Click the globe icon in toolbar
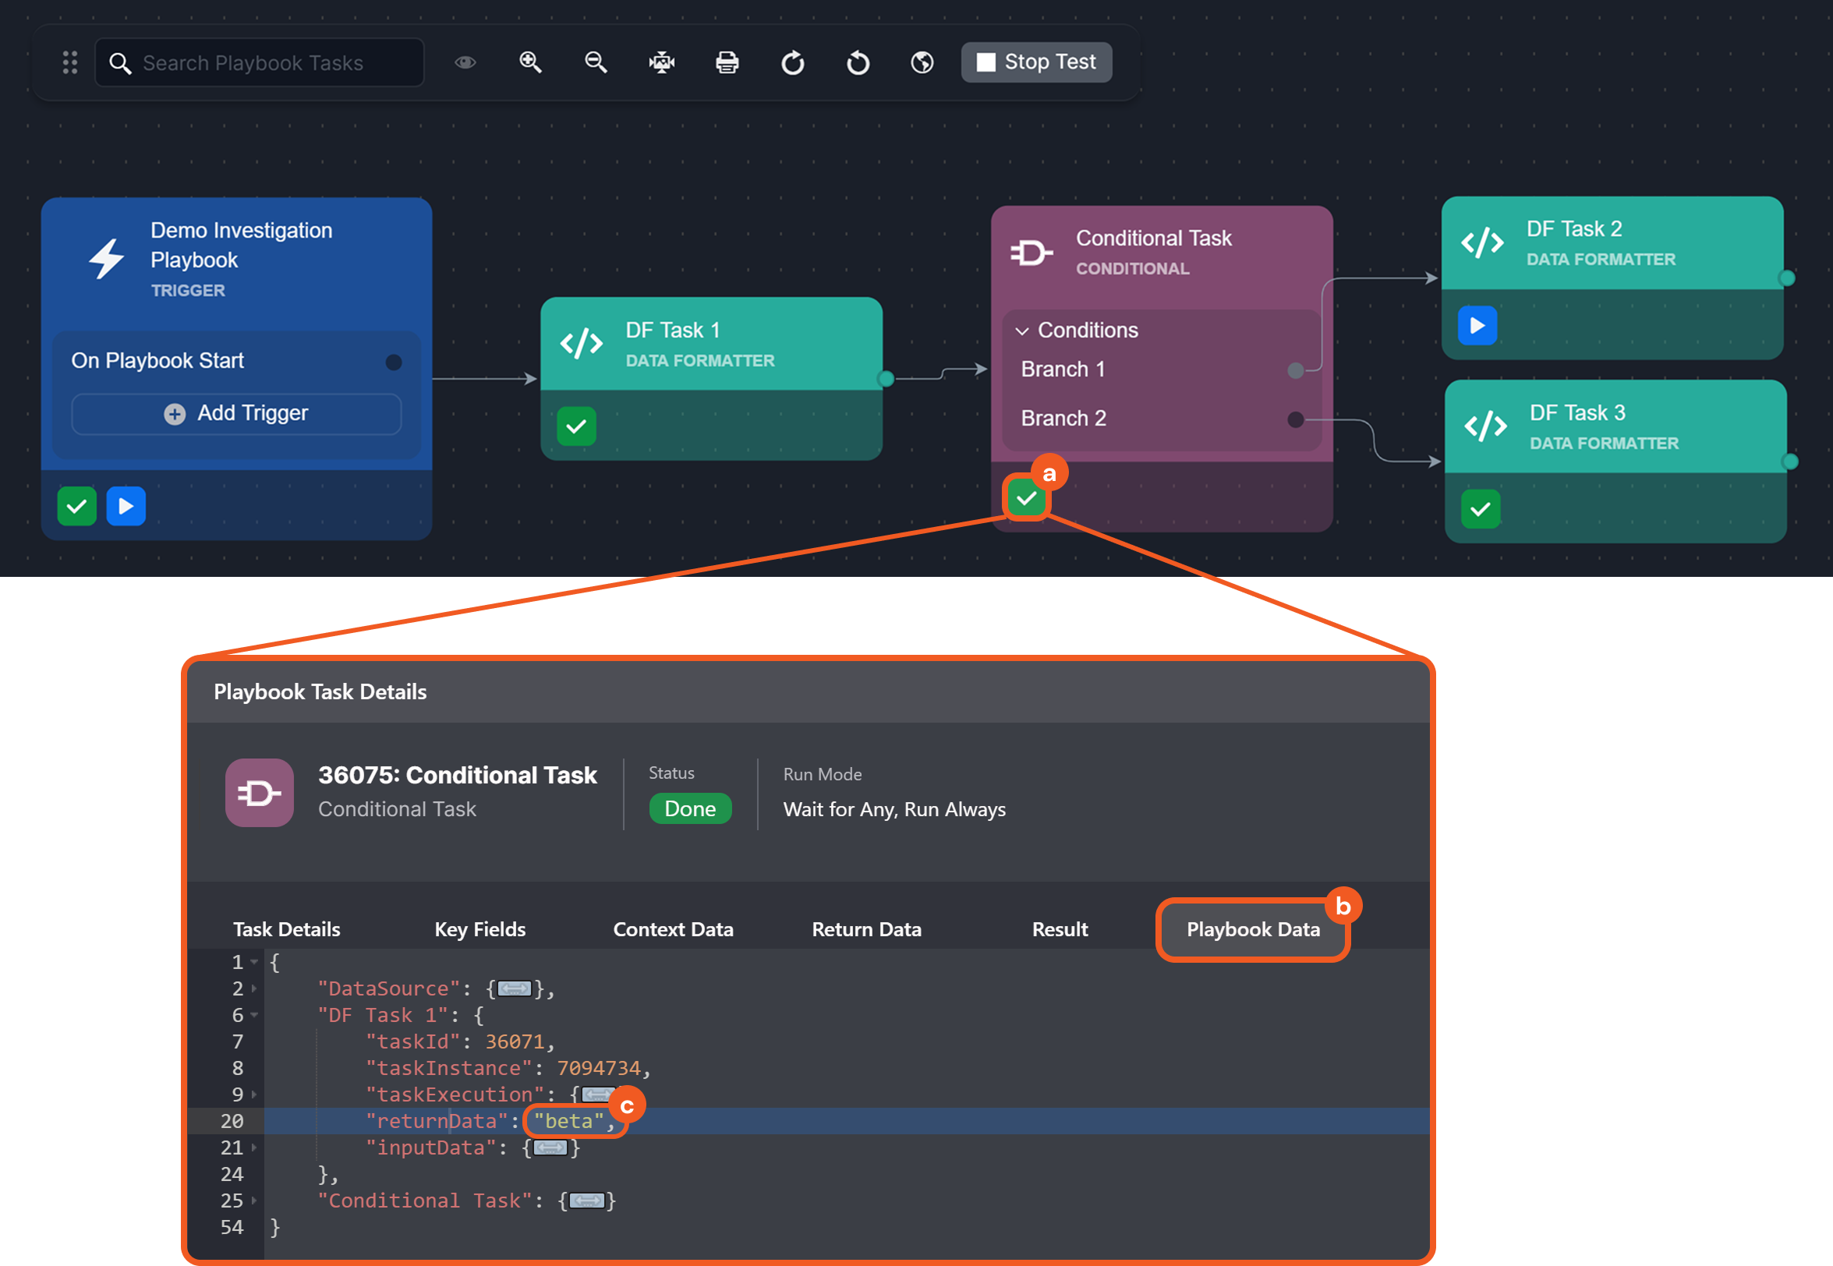 tap(922, 62)
